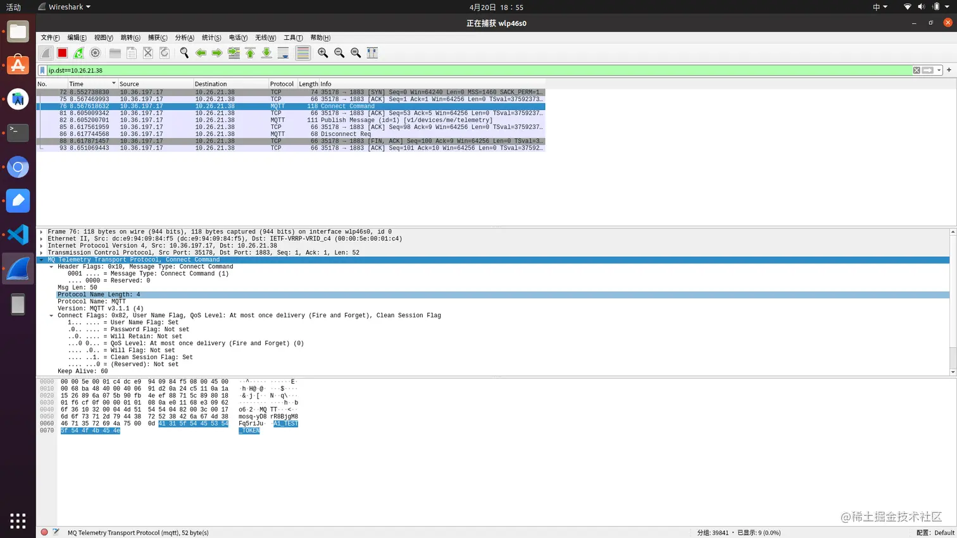Open the 编辑(E) menu
The height and width of the screenshot is (538, 957).
coord(77,38)
